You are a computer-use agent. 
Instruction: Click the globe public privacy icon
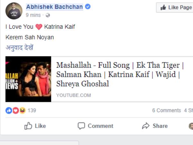coord(48,15)
